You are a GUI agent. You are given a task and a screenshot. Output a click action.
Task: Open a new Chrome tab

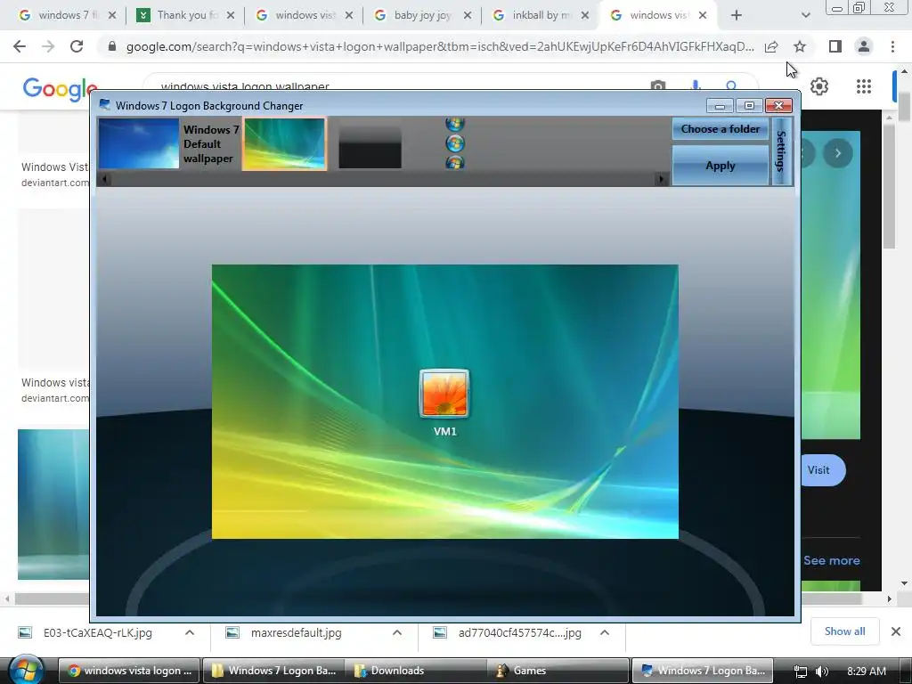(x=737, y=15)
